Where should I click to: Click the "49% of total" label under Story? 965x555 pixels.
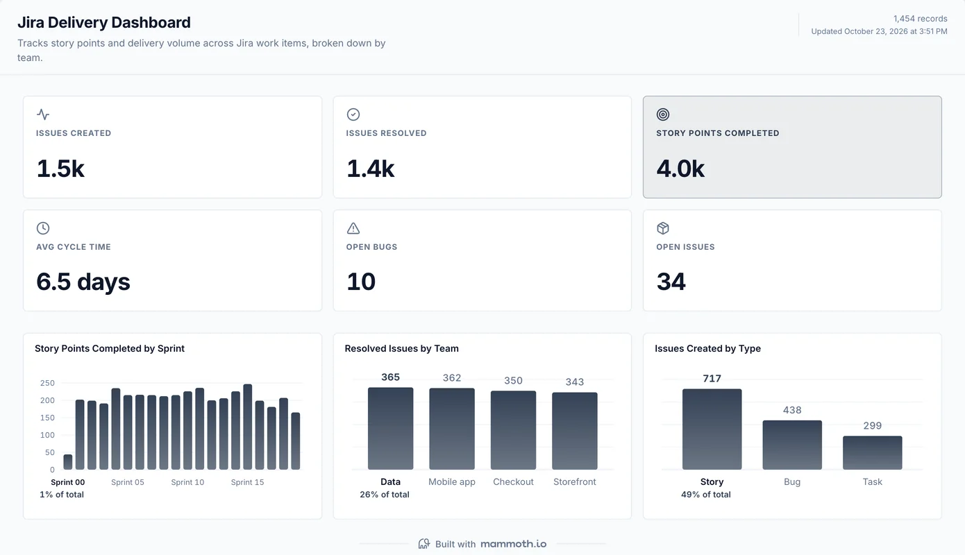[x=706, y=495]
